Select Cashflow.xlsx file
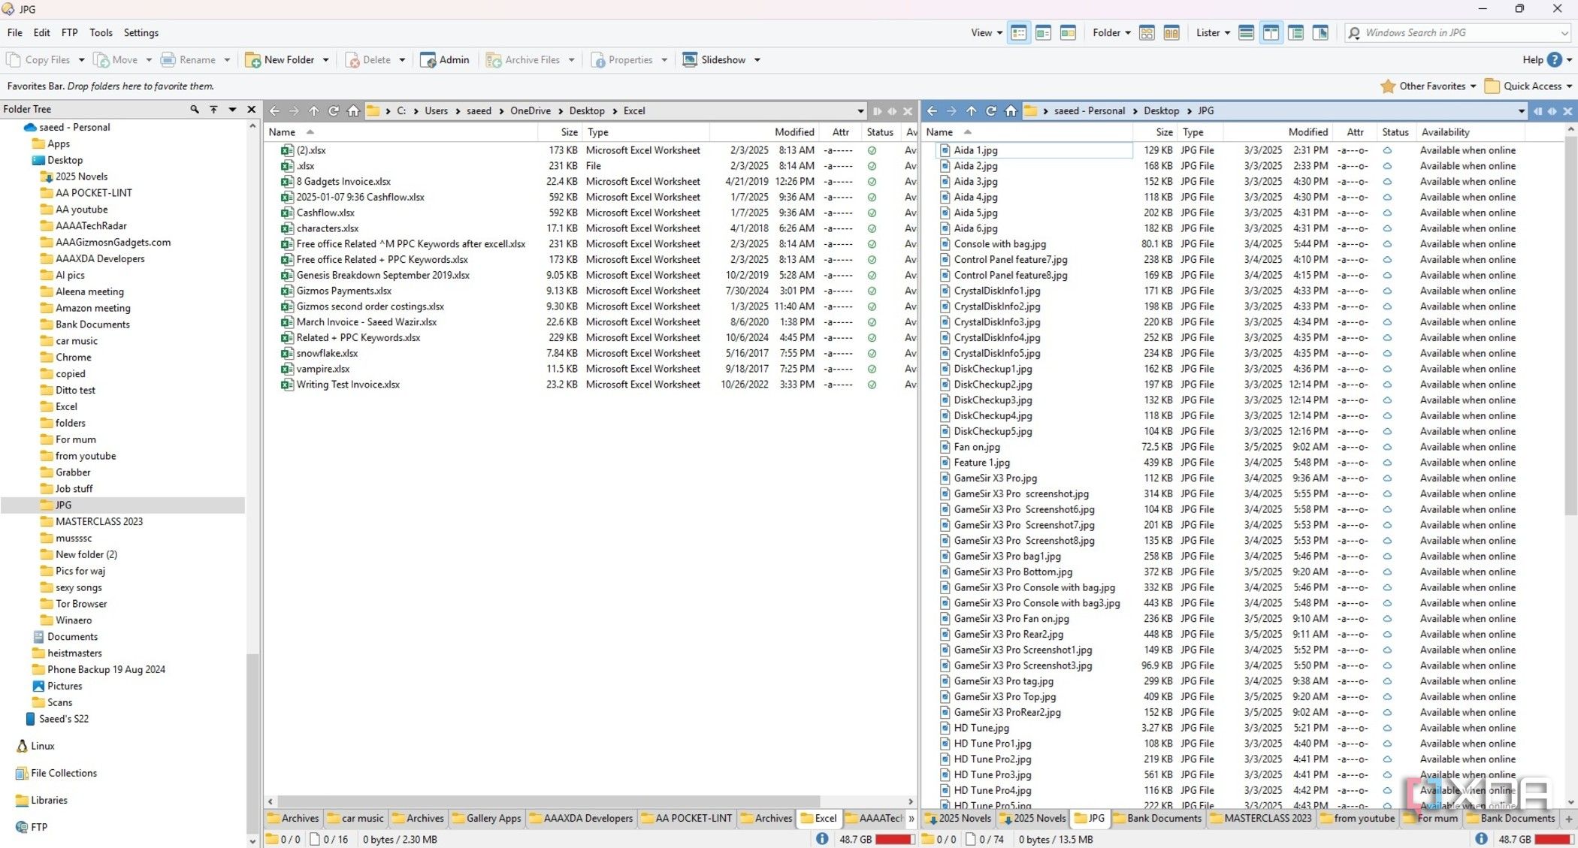 [x=325, y=213]
